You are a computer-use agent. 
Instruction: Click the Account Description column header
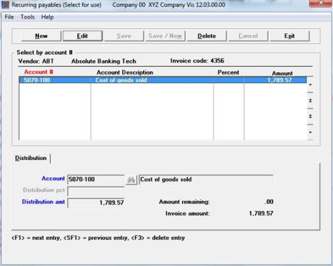(124, 72)
